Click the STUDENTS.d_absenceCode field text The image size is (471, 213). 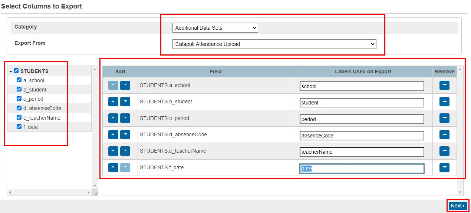click(173, 134)
